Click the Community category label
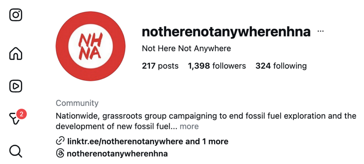 click(77, 103)
